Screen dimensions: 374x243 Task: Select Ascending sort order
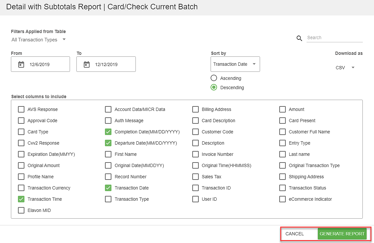tap(214, 78)
